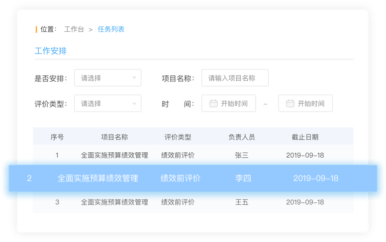Click the 序号 column header
This screenshot has width=386, height=242.
click(x=57, y=137)
